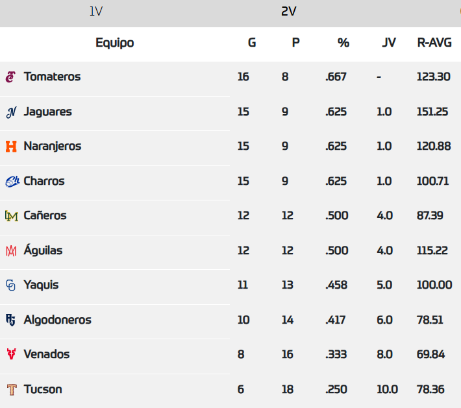Click the Cañeros team logo icon
This screenshot has height=408, width=461.
(10, 216)
